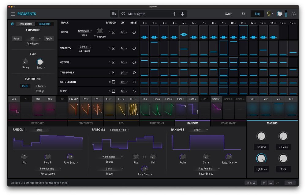306x196 pixels.
Task: Switch to the FX tab
Action: click(243, 14)
